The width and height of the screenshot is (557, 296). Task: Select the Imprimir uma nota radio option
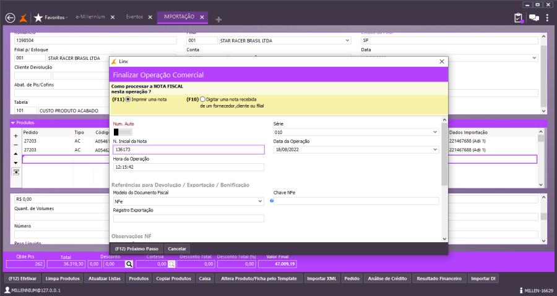click(x=128, y=99)
